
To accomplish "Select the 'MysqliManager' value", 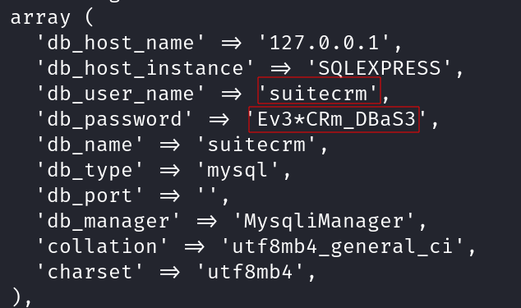I will pyautogui.click(x=324, y=221).
